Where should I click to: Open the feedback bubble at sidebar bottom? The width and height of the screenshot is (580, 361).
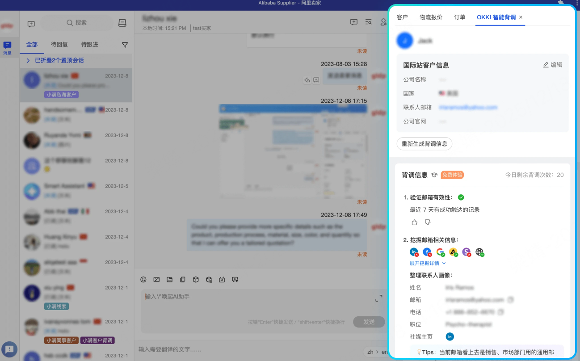[x=9, y=349]
